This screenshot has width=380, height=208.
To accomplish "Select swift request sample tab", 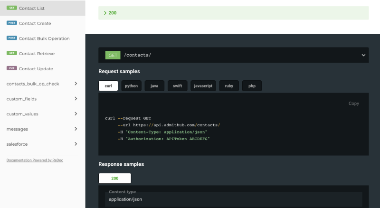I will [x=177, y=86].
